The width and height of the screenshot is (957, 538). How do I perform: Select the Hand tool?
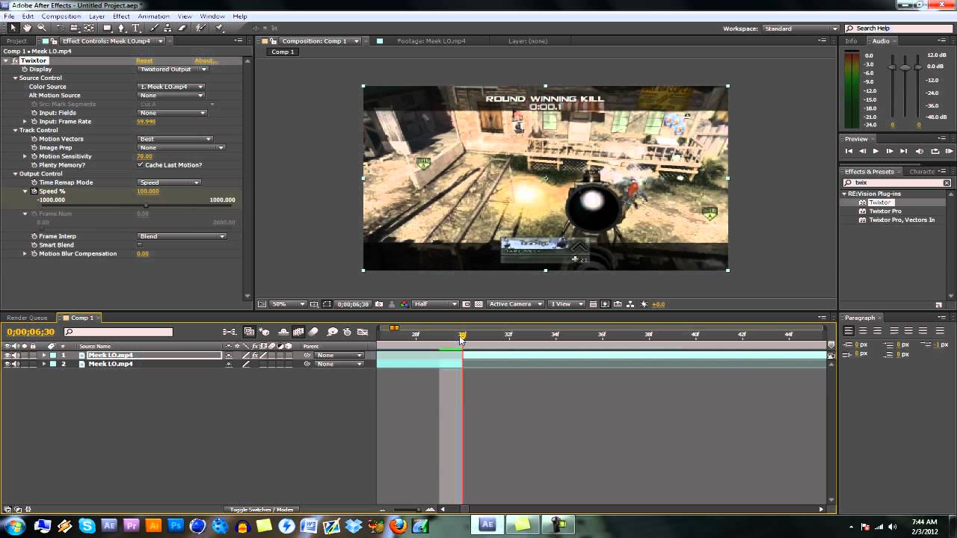pyautogui.click(x=27, y=28)
